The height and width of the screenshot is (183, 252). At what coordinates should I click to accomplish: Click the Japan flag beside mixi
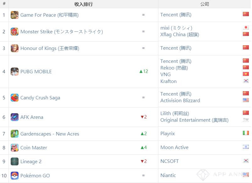[246, 28]
